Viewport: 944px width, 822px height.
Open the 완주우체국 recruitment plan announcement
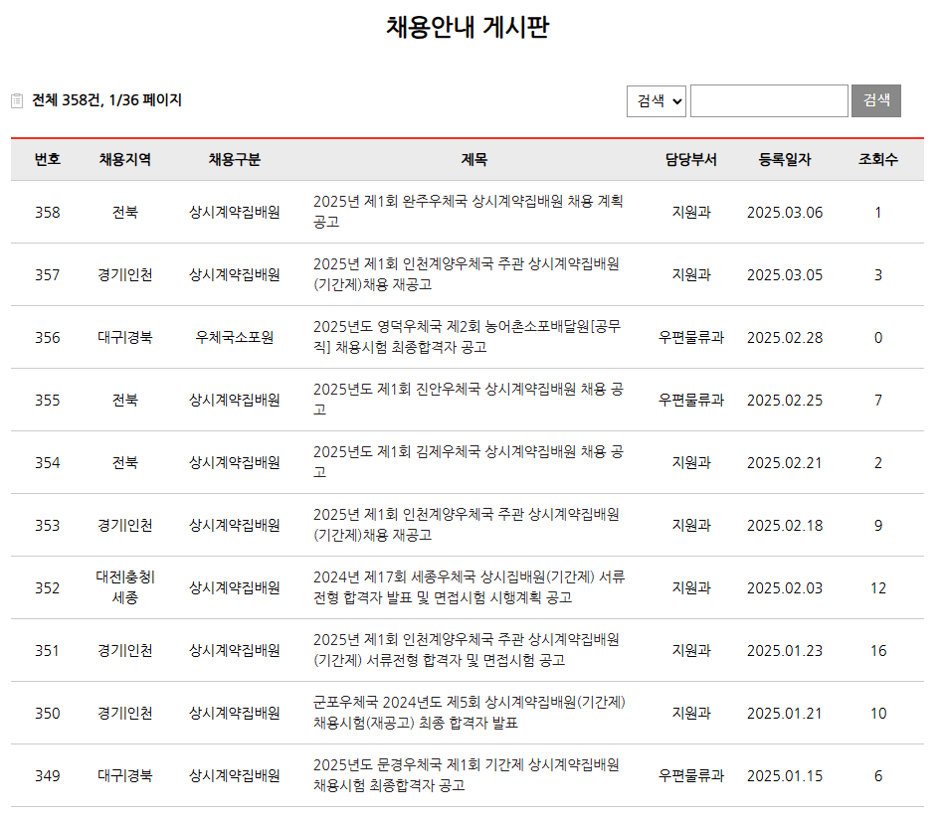468,213
